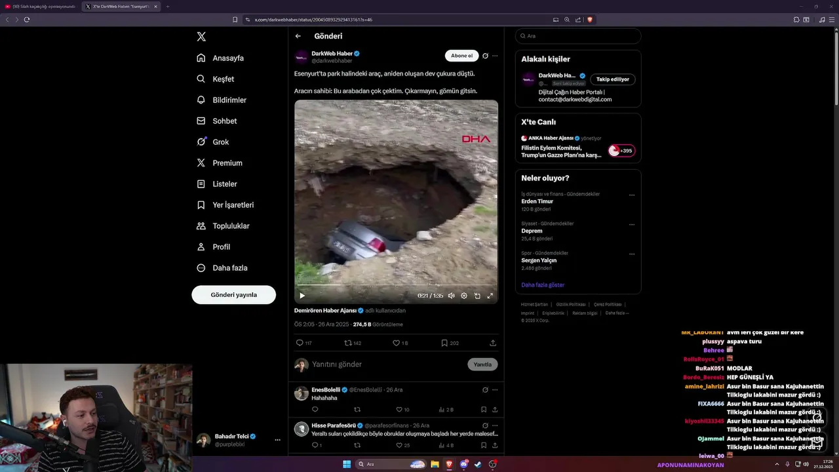Like EnesBolelli's reply

(x=401, y=410)
